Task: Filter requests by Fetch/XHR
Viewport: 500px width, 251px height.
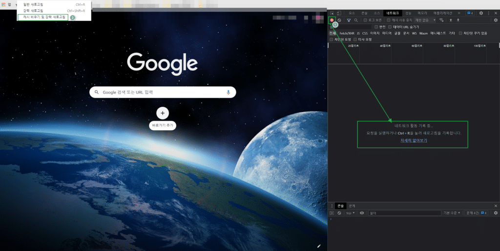Action: pyautogui.click(x=347, y=33)
